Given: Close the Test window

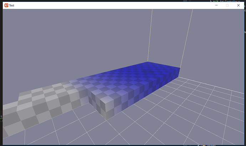Looking at the screenshot, I should click(238, 5).
